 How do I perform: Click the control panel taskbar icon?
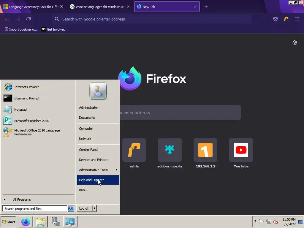70,222
